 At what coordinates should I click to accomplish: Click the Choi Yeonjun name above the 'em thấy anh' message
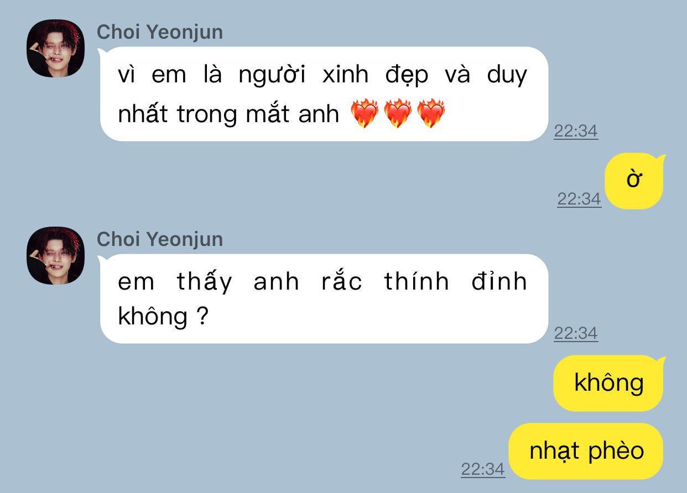click(x=160, y=239)
